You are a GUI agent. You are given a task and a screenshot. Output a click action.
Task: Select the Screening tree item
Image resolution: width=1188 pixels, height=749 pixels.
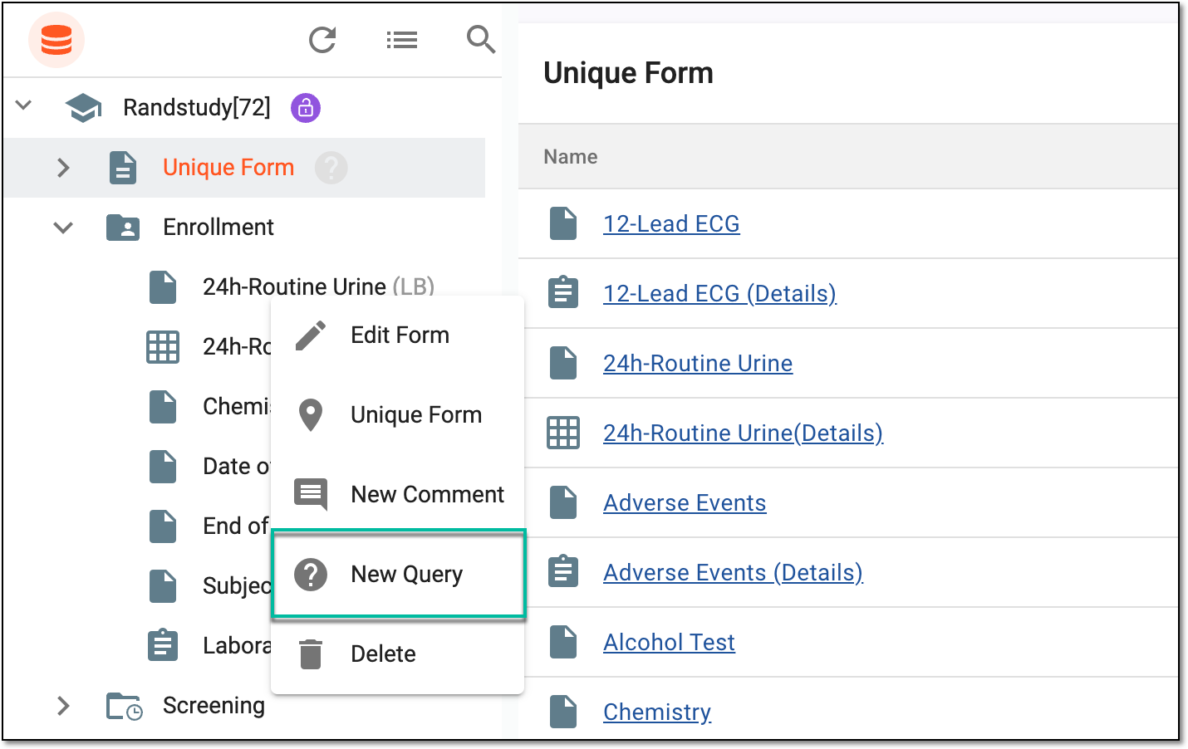[214, 706]
